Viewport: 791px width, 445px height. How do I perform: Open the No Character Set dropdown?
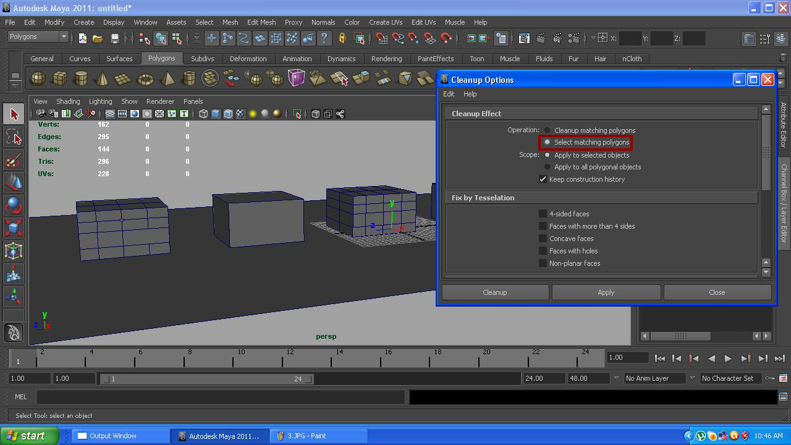[x=731, y=378]
